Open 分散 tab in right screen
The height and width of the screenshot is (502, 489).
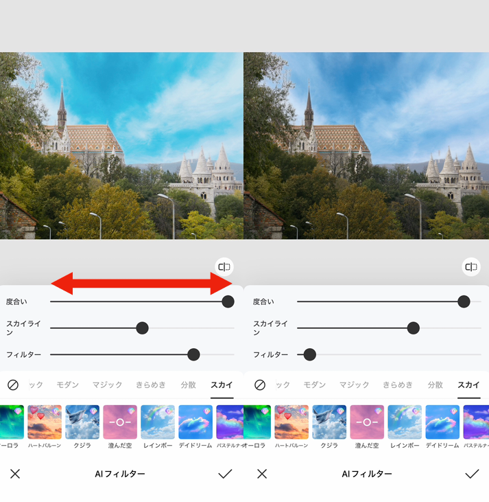pyautogui.click(x=436, y=385)
